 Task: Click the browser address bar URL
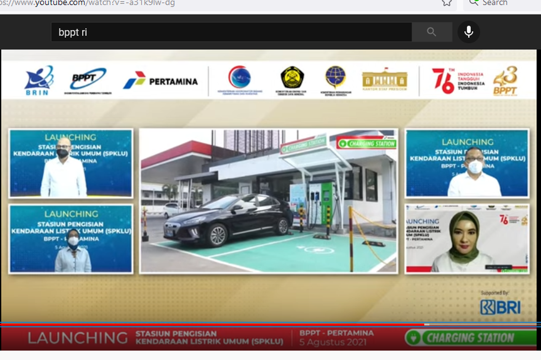pos(90,3)
